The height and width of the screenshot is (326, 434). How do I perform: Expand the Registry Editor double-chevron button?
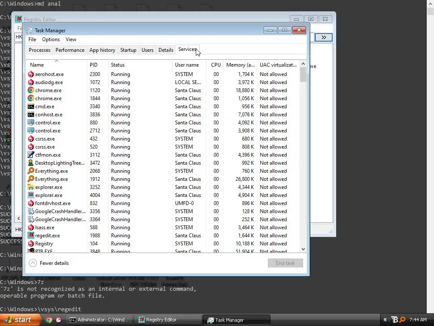click(x=323, y=37)
